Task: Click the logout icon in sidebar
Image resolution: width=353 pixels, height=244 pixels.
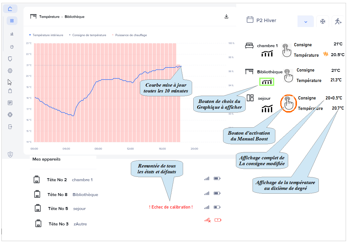Action: coord(10,127)
